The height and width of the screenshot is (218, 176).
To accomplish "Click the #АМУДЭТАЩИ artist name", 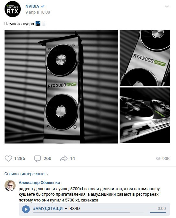I will click(x=48, y=209).
